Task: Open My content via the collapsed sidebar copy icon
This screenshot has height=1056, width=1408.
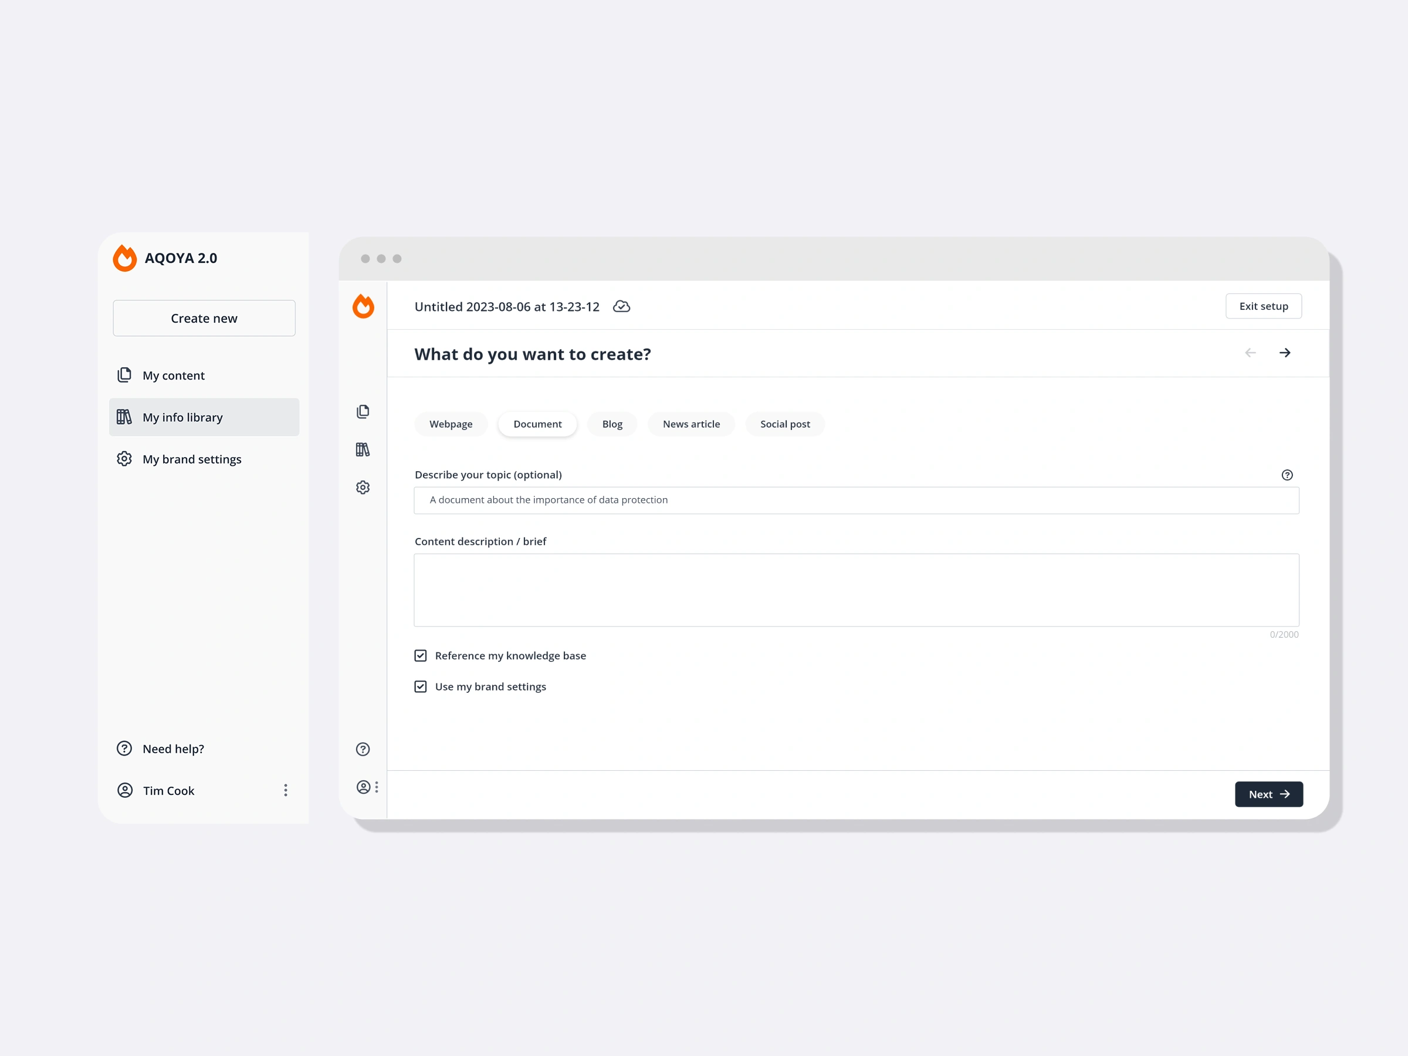Action: point(363,411)
